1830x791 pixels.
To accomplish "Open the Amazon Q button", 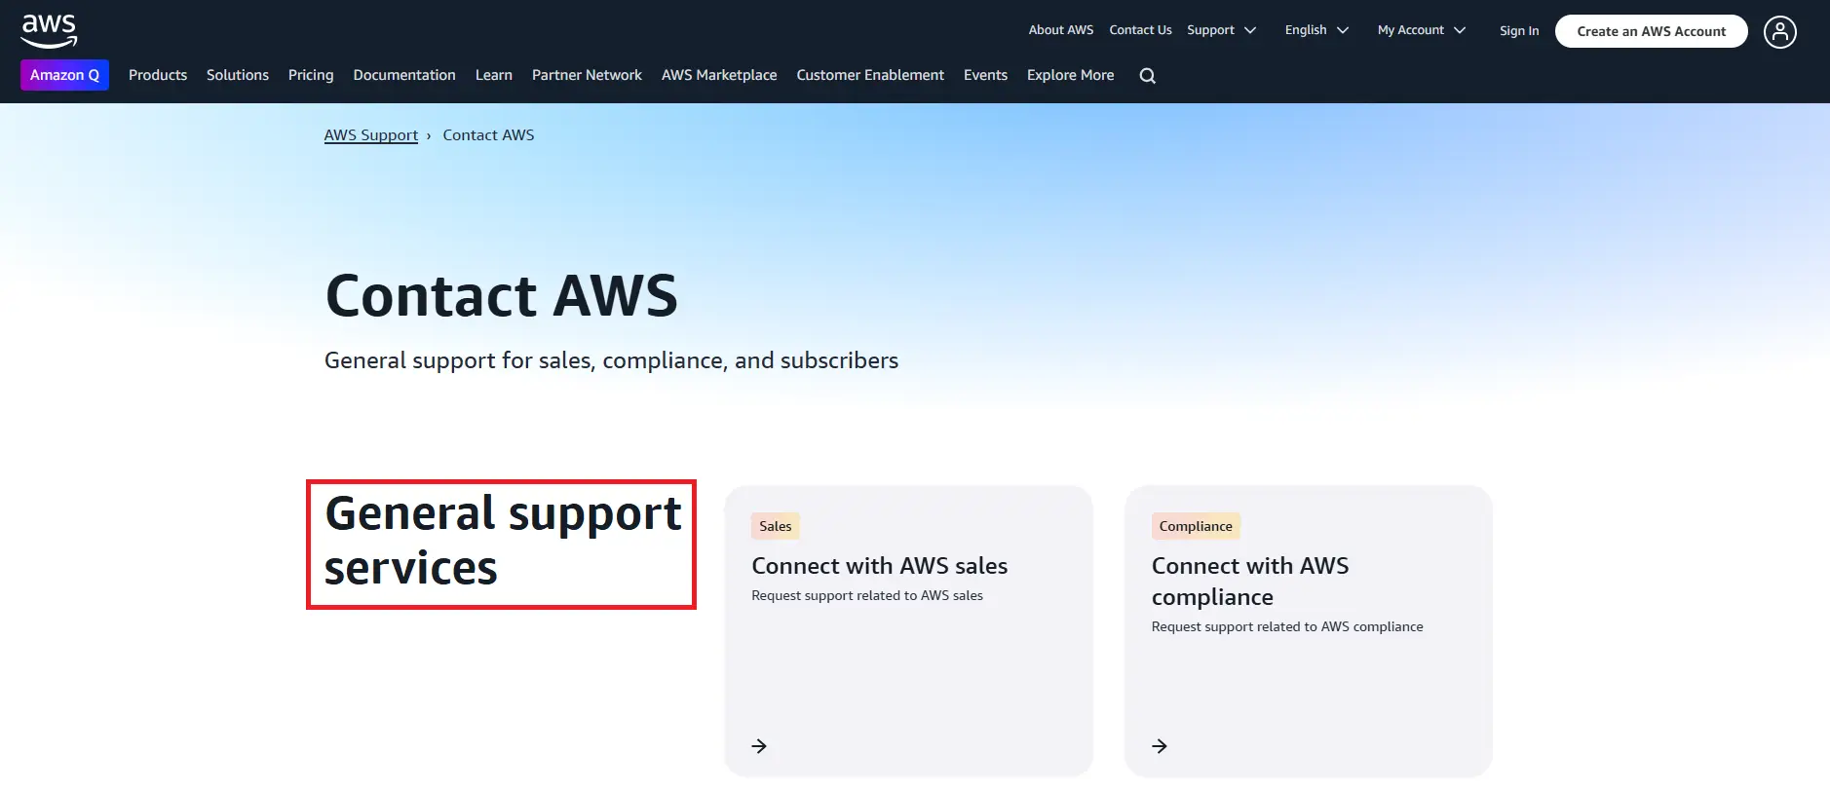I will (64, 75).
